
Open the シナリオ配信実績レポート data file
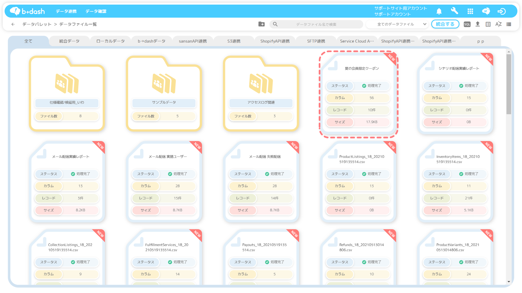(x=455, y=94)
